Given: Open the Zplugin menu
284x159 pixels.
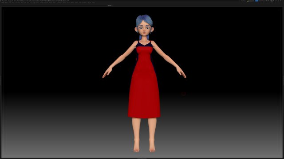Looking at the screenshot, I should click(x=89, y=3).
